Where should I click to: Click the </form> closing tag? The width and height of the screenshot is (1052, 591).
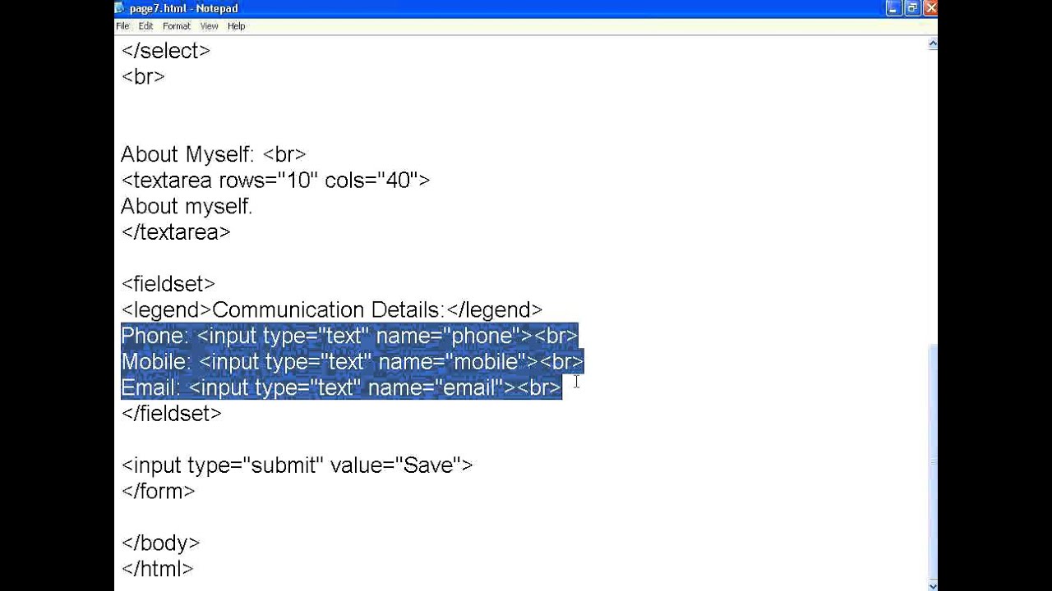[x=158, y=492]
